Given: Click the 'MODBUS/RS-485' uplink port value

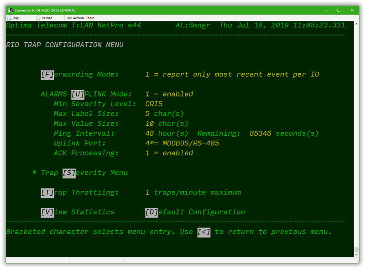Looking at the screenshot, I should (191, 143).
